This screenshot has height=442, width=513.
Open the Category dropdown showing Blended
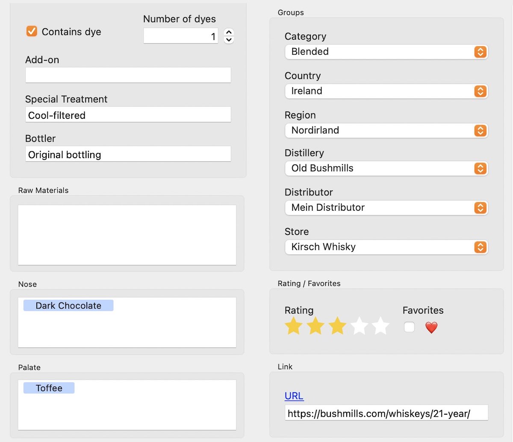(386, 52)
